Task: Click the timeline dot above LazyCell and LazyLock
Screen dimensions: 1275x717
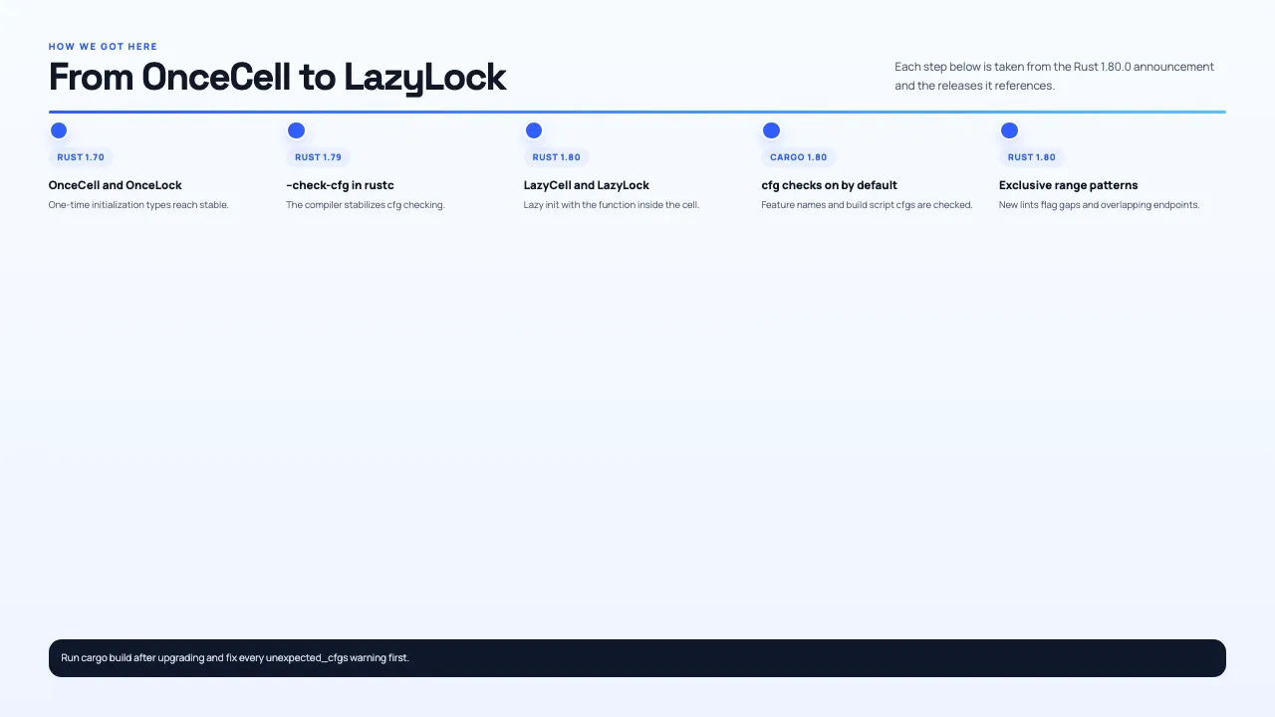Action: click(x=534, y=130)
